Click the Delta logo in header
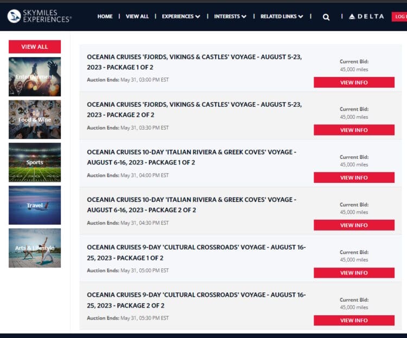 [366, 17]
